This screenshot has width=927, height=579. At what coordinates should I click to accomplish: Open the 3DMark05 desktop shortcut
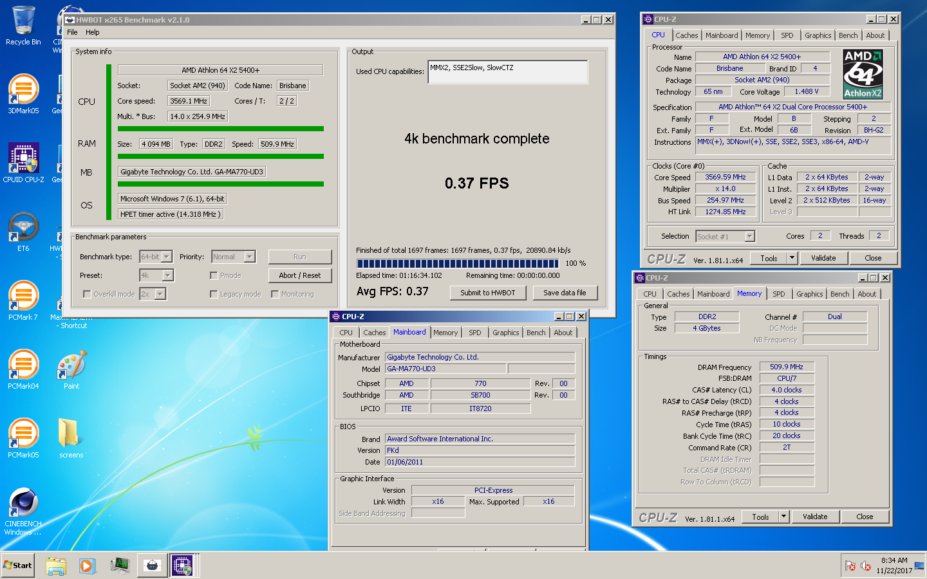click(x=23, y=95)
